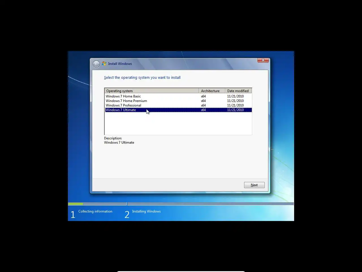Select Windows 7 Professional row
Image resolution: width=362 pixels, height=272 pixels.
click(x=178, y=105)
